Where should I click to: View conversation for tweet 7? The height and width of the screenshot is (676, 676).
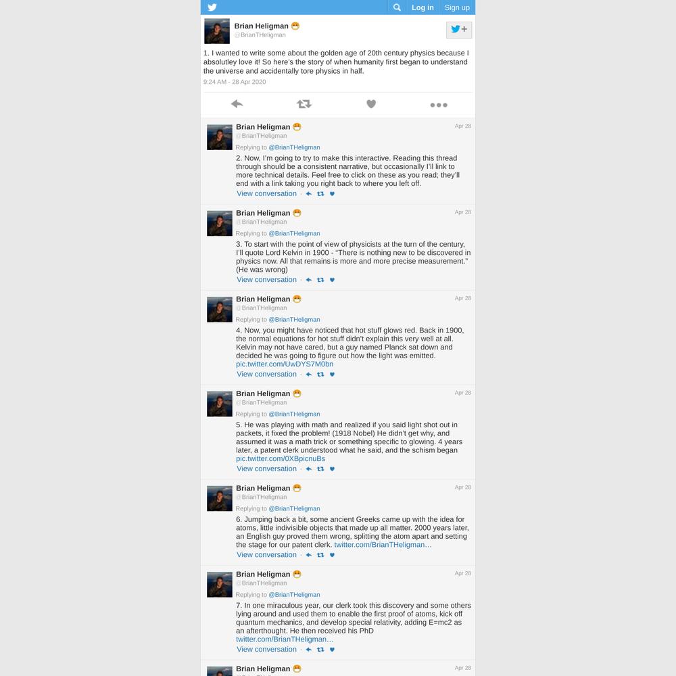point(266,649)
